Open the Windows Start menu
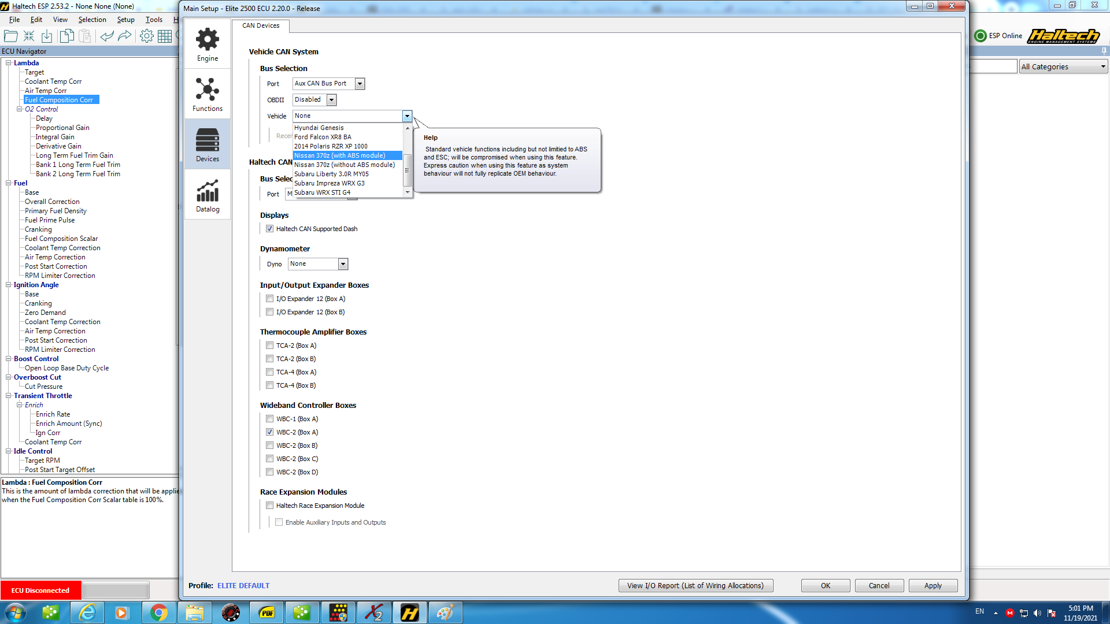Image resolution: width=1110 pixels, height=624 pixels. tap(15, 612)
